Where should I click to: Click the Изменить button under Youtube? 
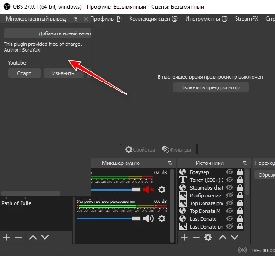pos(63,73)
